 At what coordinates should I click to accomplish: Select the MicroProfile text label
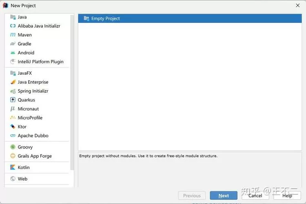pos(30,118)
